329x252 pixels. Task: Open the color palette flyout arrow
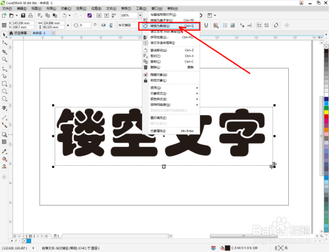pyautogui.click(x=326, y=35)
